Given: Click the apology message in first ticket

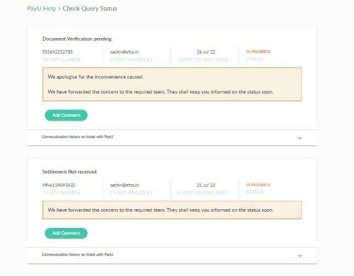Looking at the screenshot, I should coord(96,77).
